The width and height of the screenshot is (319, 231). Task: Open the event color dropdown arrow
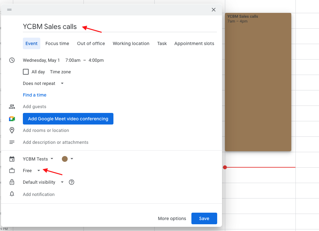(x=72, y=159)
